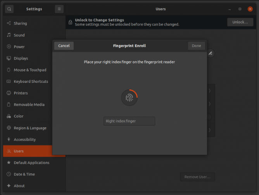Click the lock icon beside Unlock message
This screenshot has width=259, height=195.
70,22
